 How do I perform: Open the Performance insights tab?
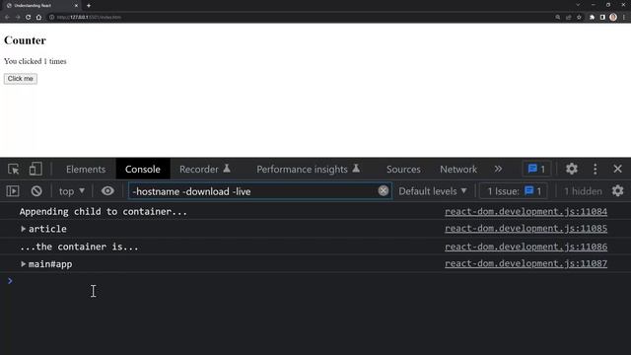(x=308, y=170)
